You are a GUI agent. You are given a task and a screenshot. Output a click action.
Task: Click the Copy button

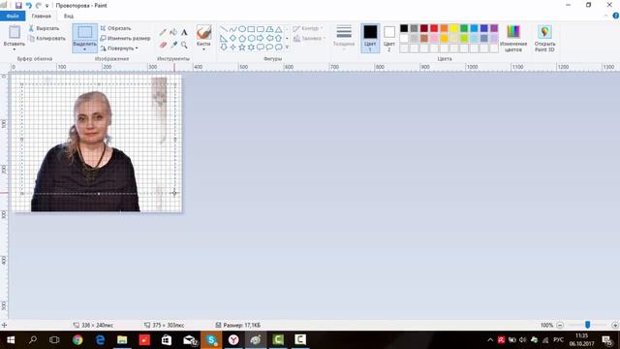pyautogui.click(x=46, y=39)
